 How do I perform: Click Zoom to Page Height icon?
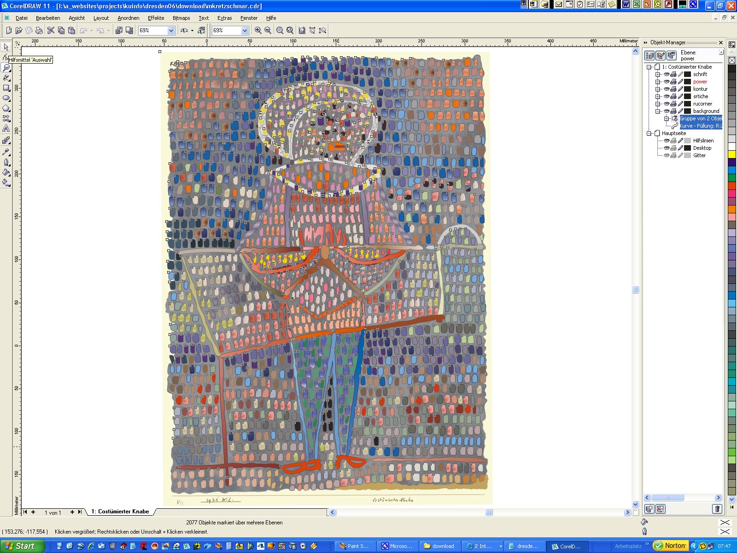(322, 30)
